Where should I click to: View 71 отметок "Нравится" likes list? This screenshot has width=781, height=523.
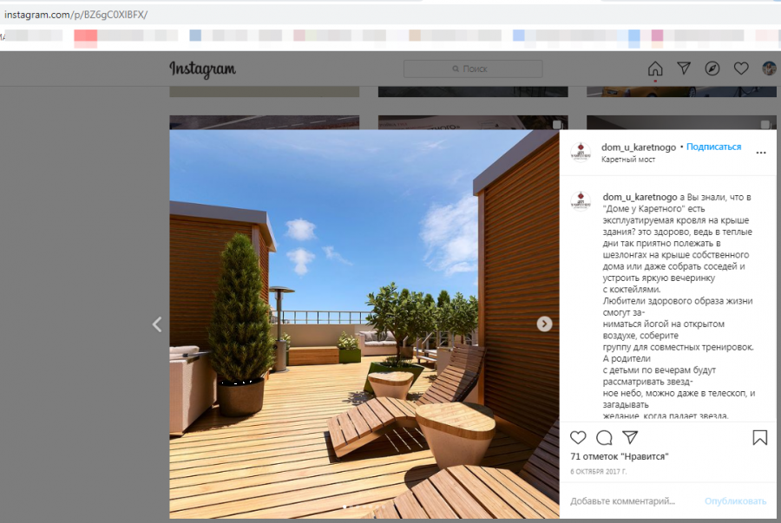[x=619, y=456]
